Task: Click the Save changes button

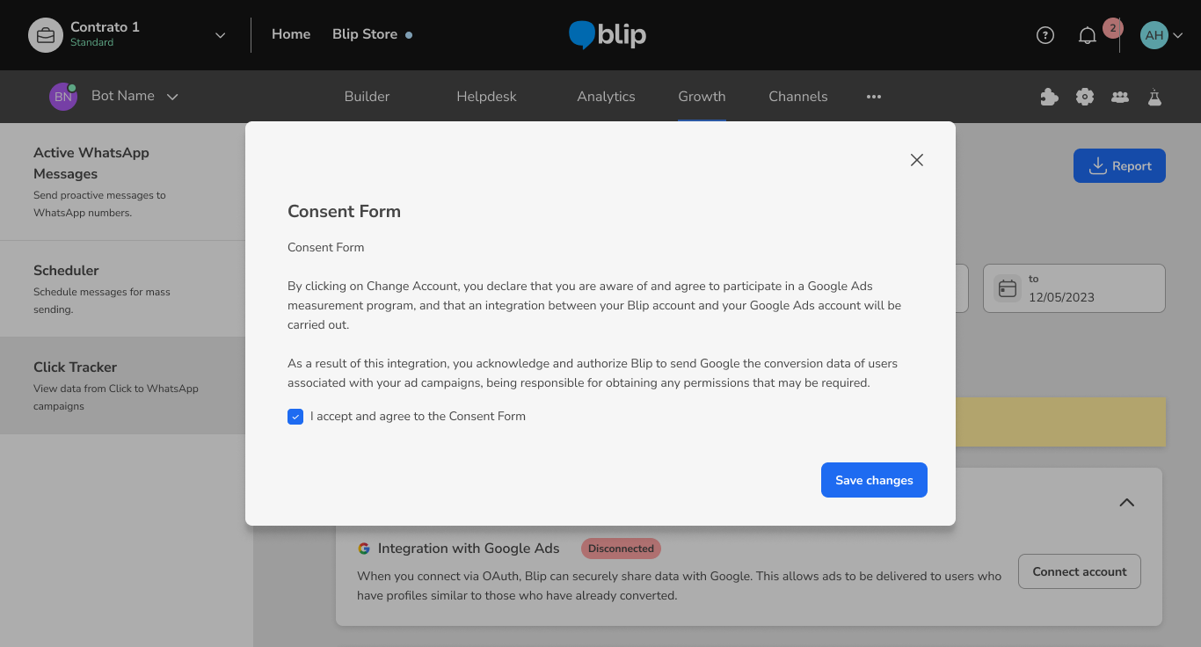Action: 874,480
